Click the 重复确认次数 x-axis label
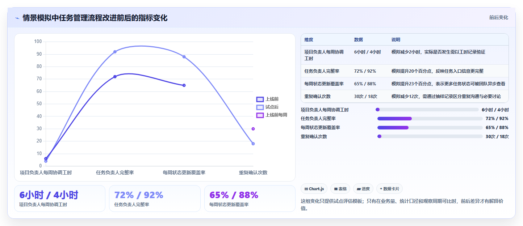 pyautogui.click(x=253, y=172)
